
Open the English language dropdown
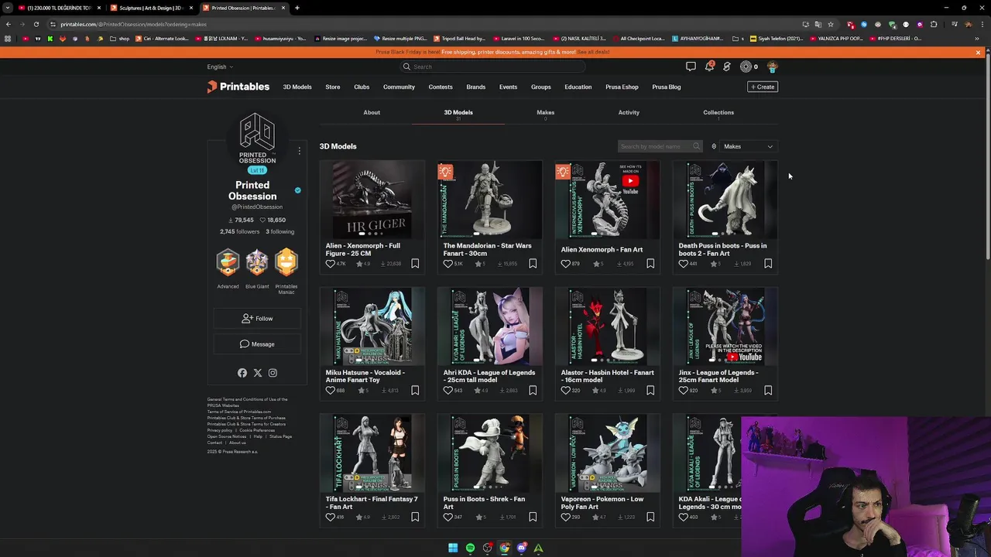(x=220, y=67)
